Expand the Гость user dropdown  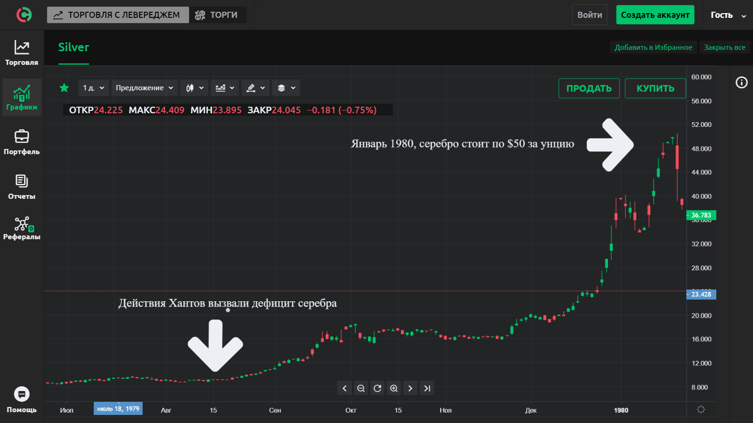728,15
